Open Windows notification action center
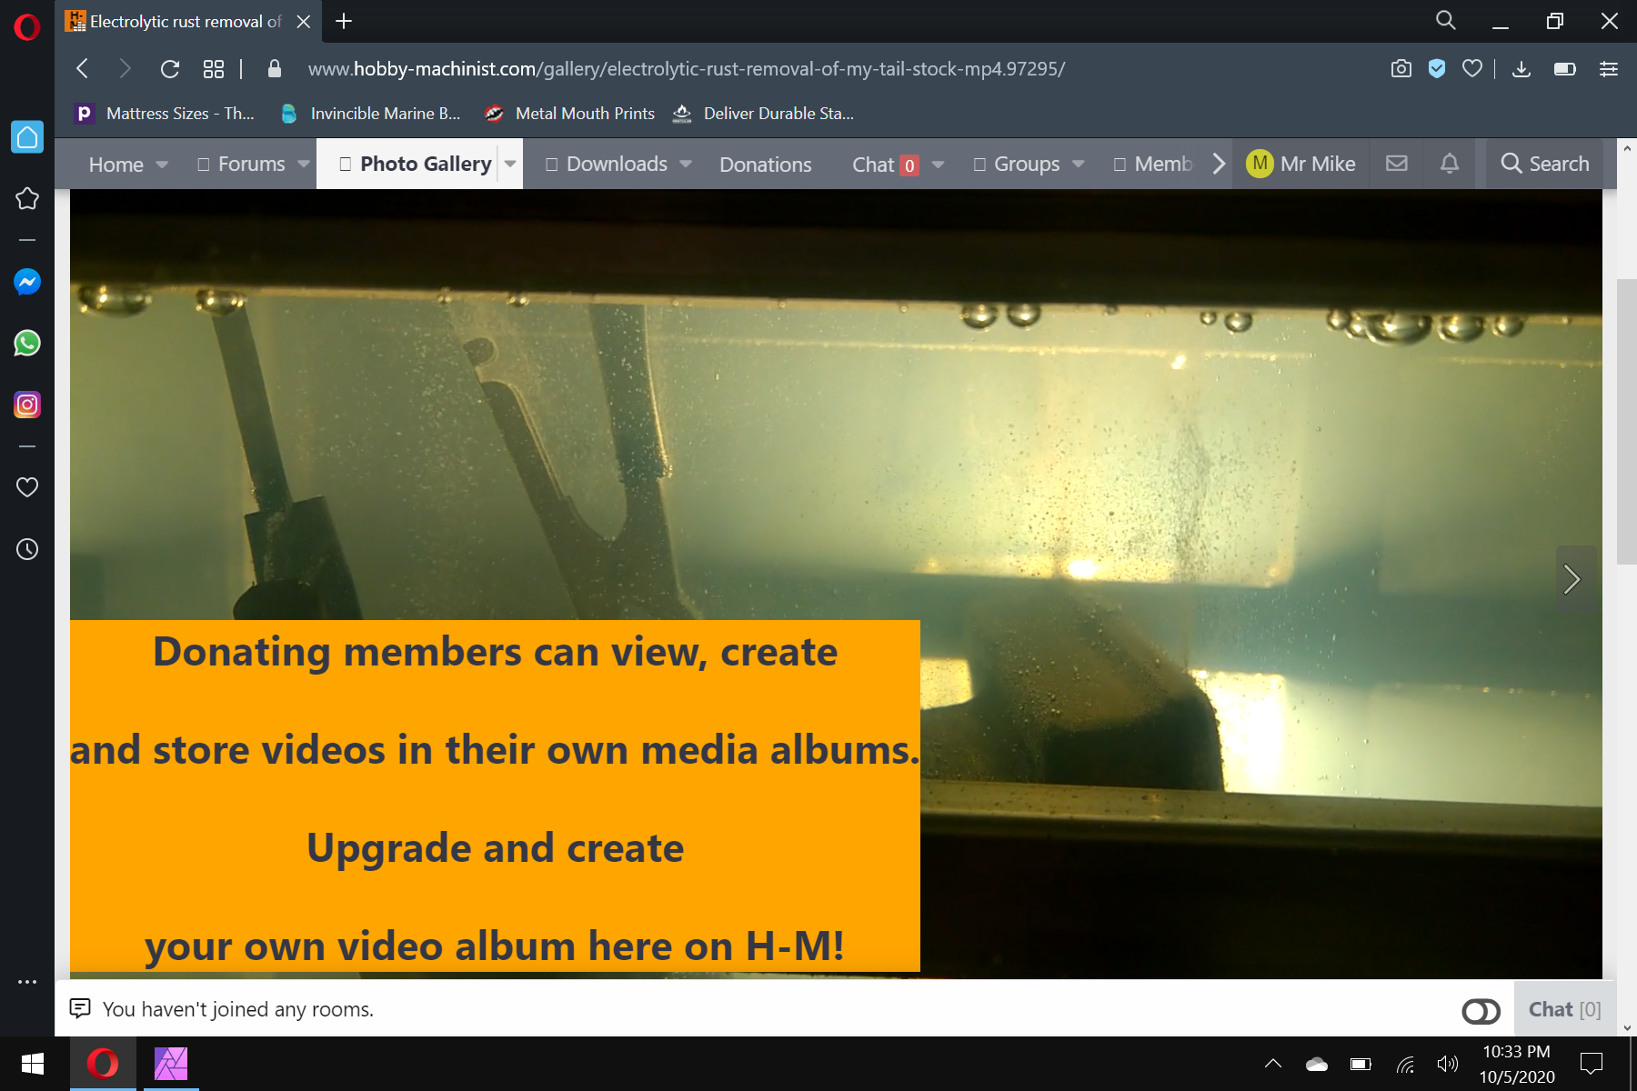The height and width of the screenshot is (1091, 1637). 1592,1064
